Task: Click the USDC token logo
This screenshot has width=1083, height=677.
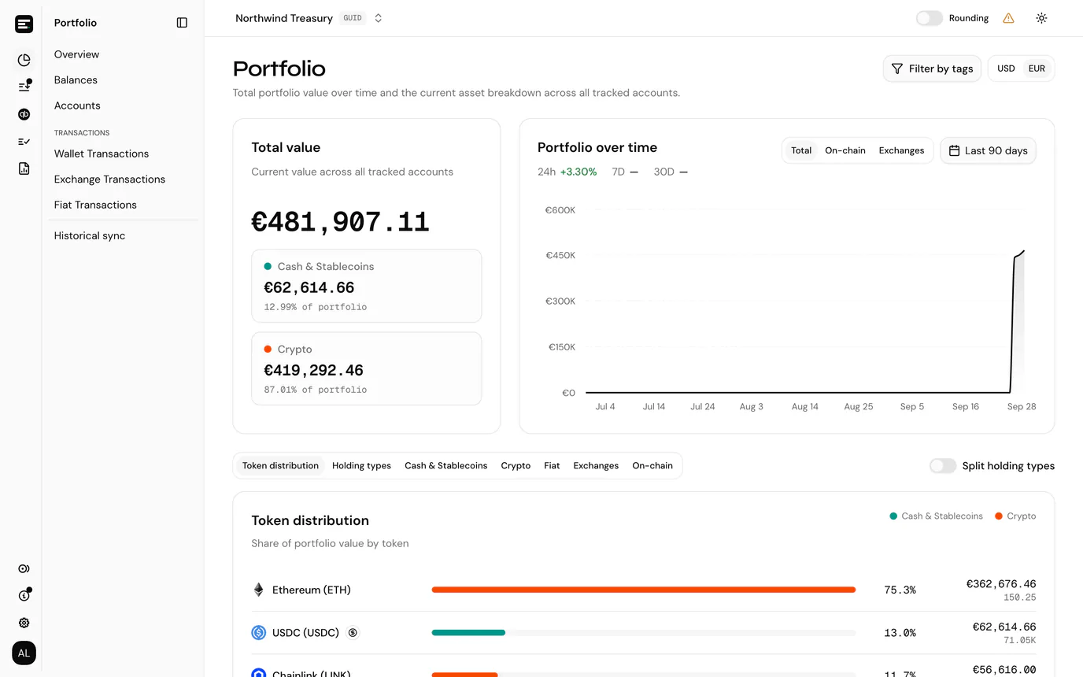Action: (x=258, y=632)
